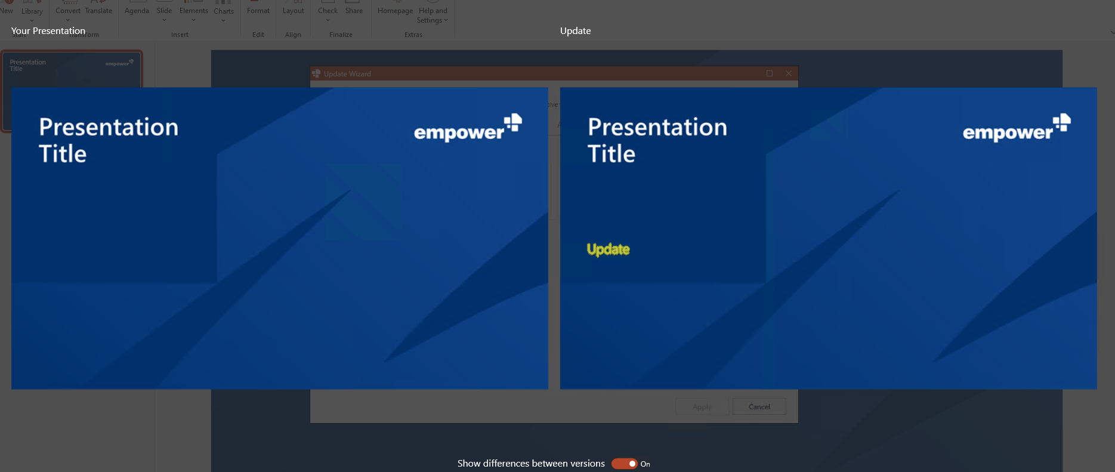Click the Finalize group label

coord(341,35)
